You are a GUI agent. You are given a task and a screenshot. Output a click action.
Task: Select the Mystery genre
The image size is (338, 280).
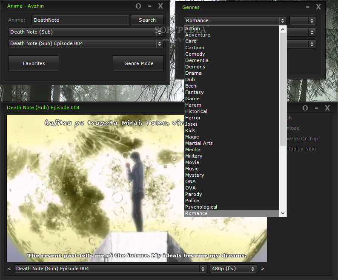[x=232, y=175]
